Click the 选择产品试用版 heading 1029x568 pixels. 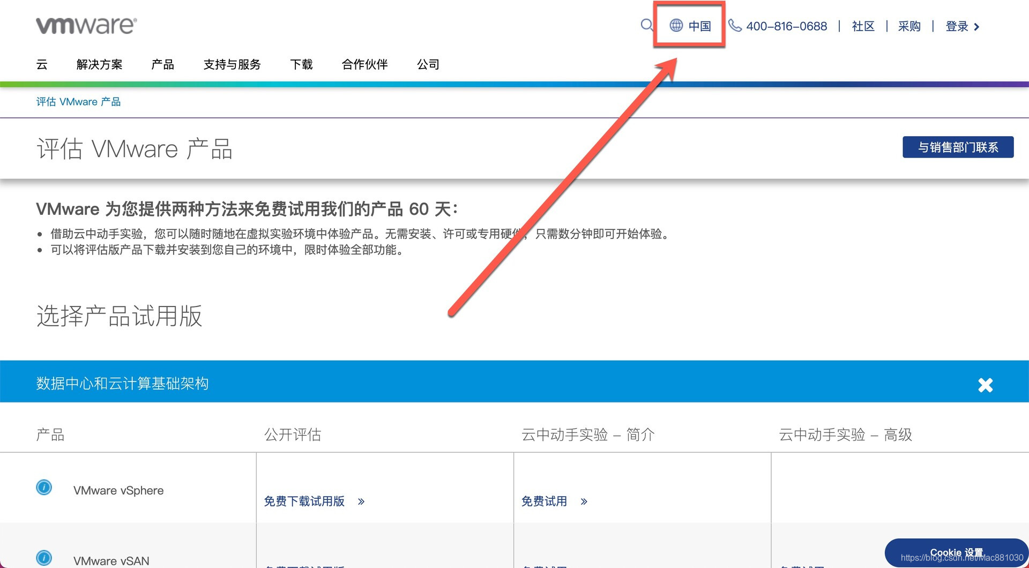[x=119, y=316]
